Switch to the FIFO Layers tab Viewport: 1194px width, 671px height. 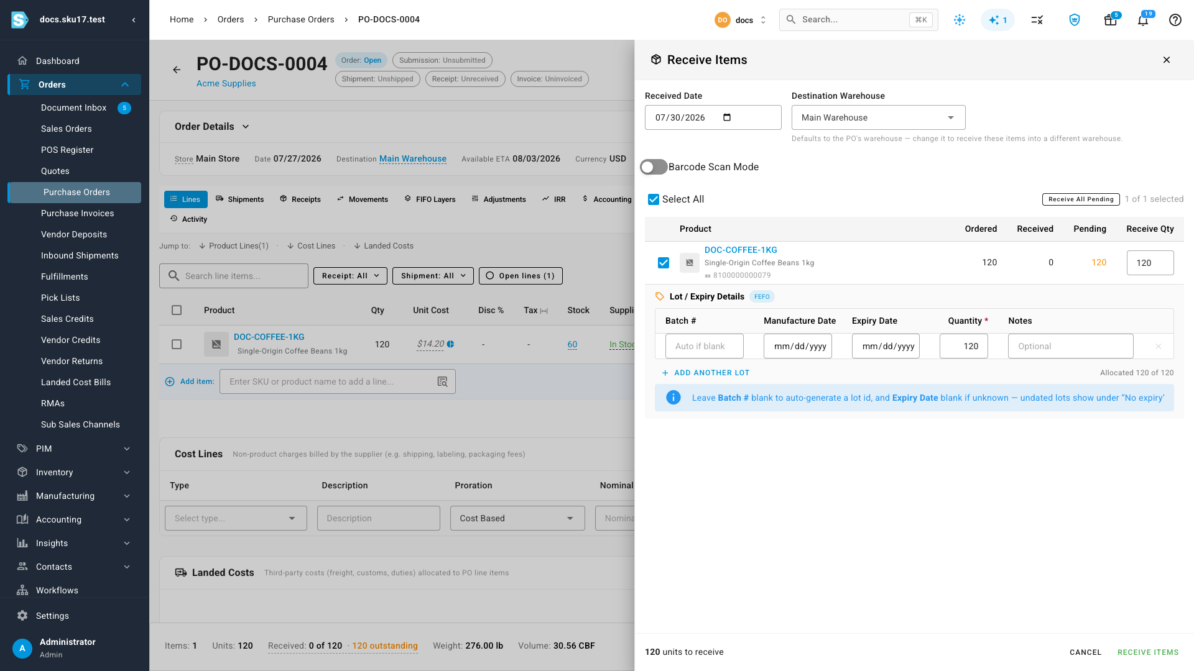(x=430, y=199)
